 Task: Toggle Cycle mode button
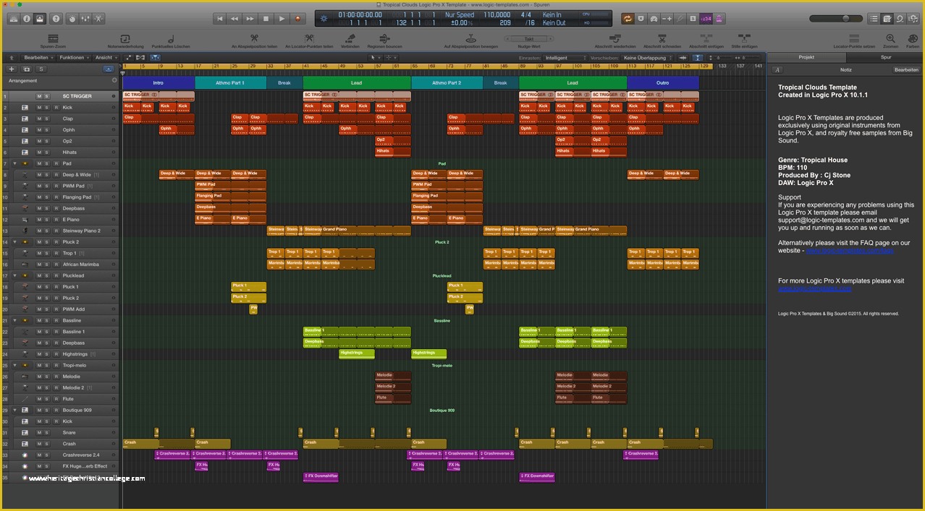[628, 18]
